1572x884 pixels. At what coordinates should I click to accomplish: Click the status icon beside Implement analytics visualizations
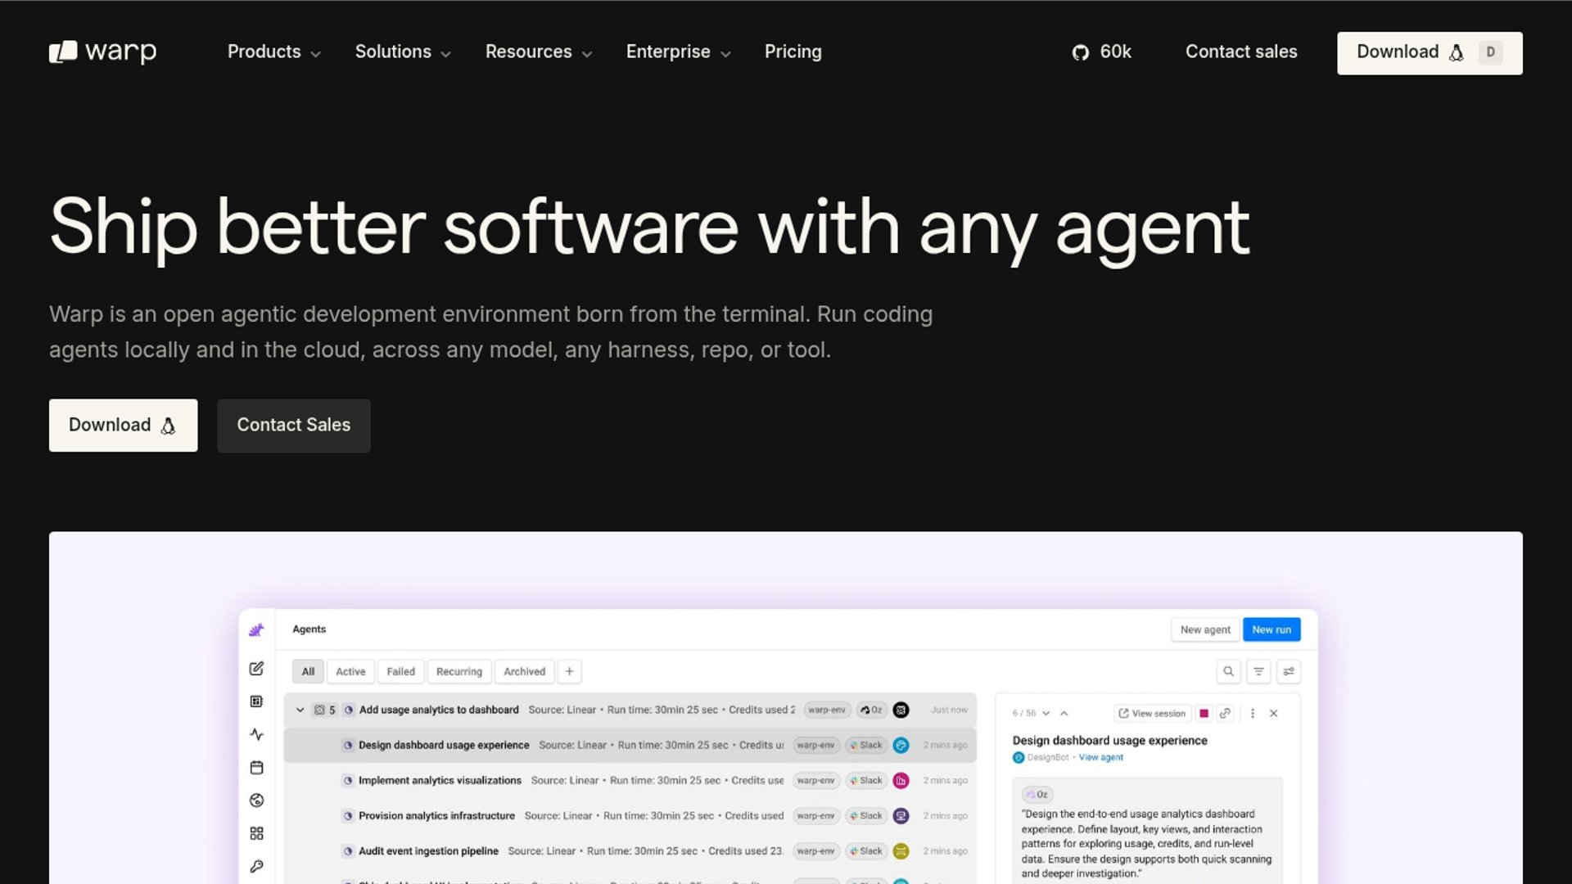tap(348, 780)
